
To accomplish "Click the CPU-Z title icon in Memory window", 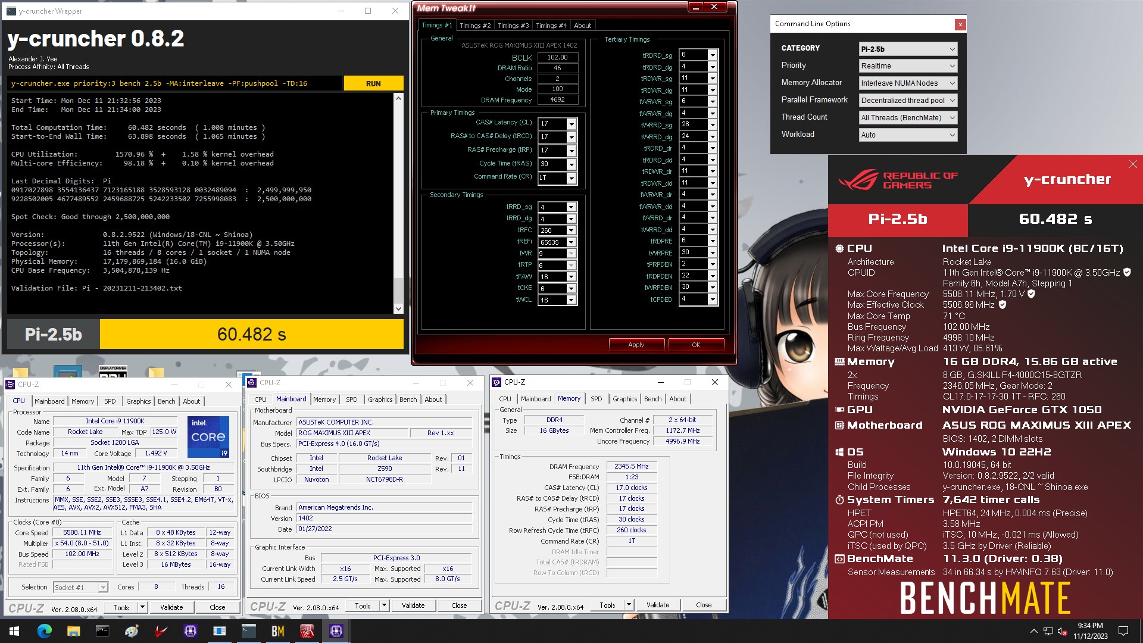I will click(496, 382).
